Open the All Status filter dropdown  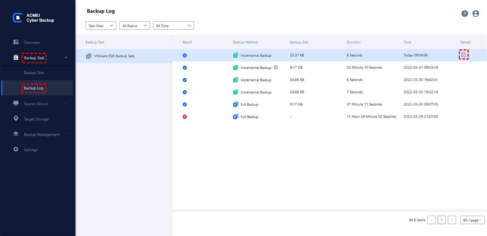tap(134, 26)
